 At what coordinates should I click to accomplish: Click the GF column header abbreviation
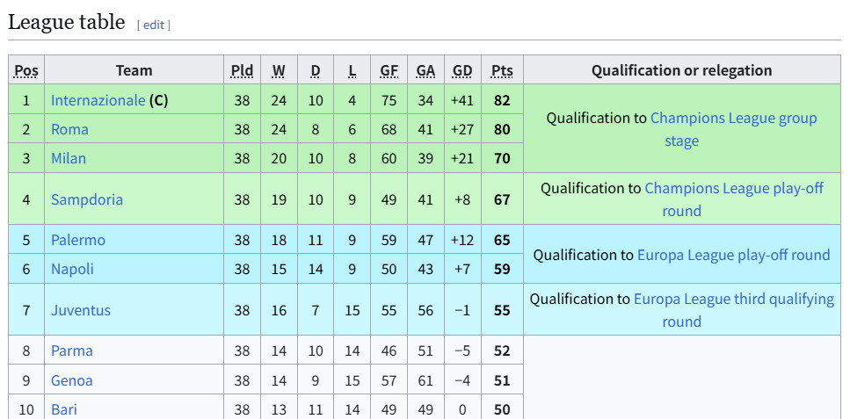click(389, 70)
